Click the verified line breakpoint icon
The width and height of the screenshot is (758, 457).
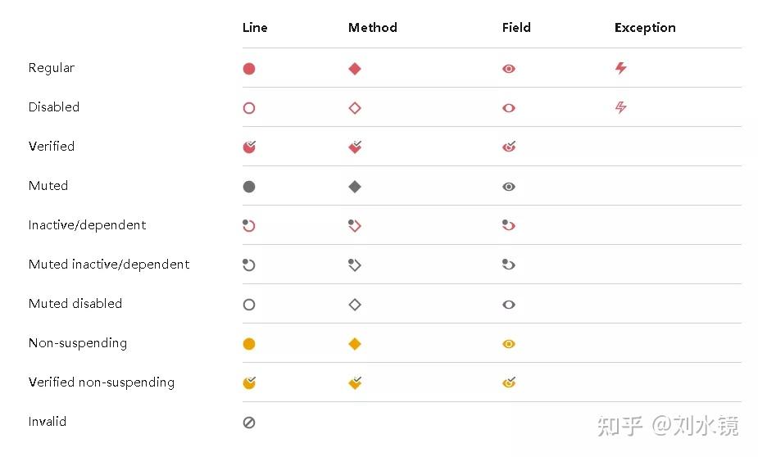(250, 147)
